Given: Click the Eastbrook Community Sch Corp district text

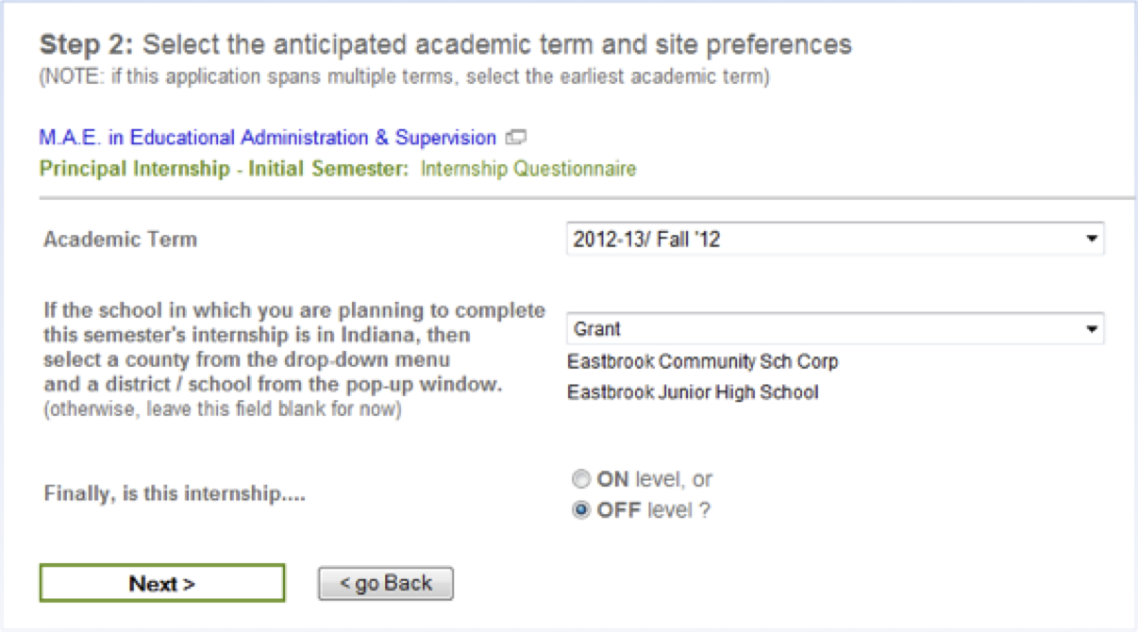Looking at the screenshot, I should 702,361.
